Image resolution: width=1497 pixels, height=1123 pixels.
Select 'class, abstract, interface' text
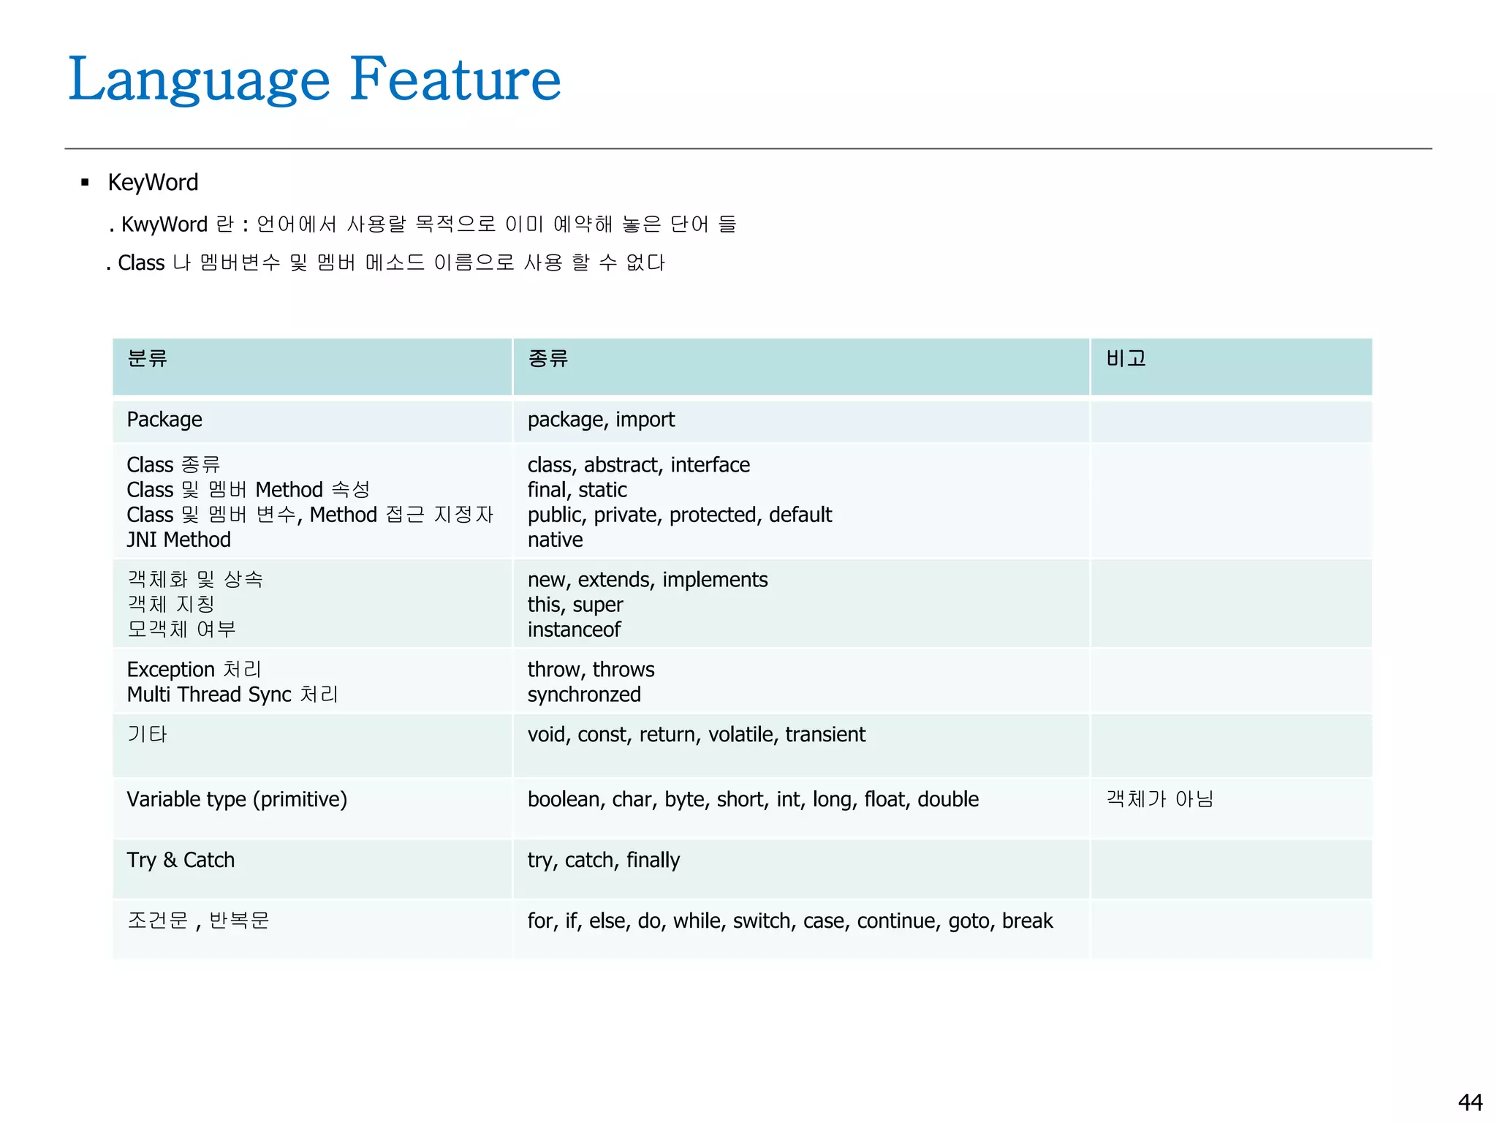(639, 465)
